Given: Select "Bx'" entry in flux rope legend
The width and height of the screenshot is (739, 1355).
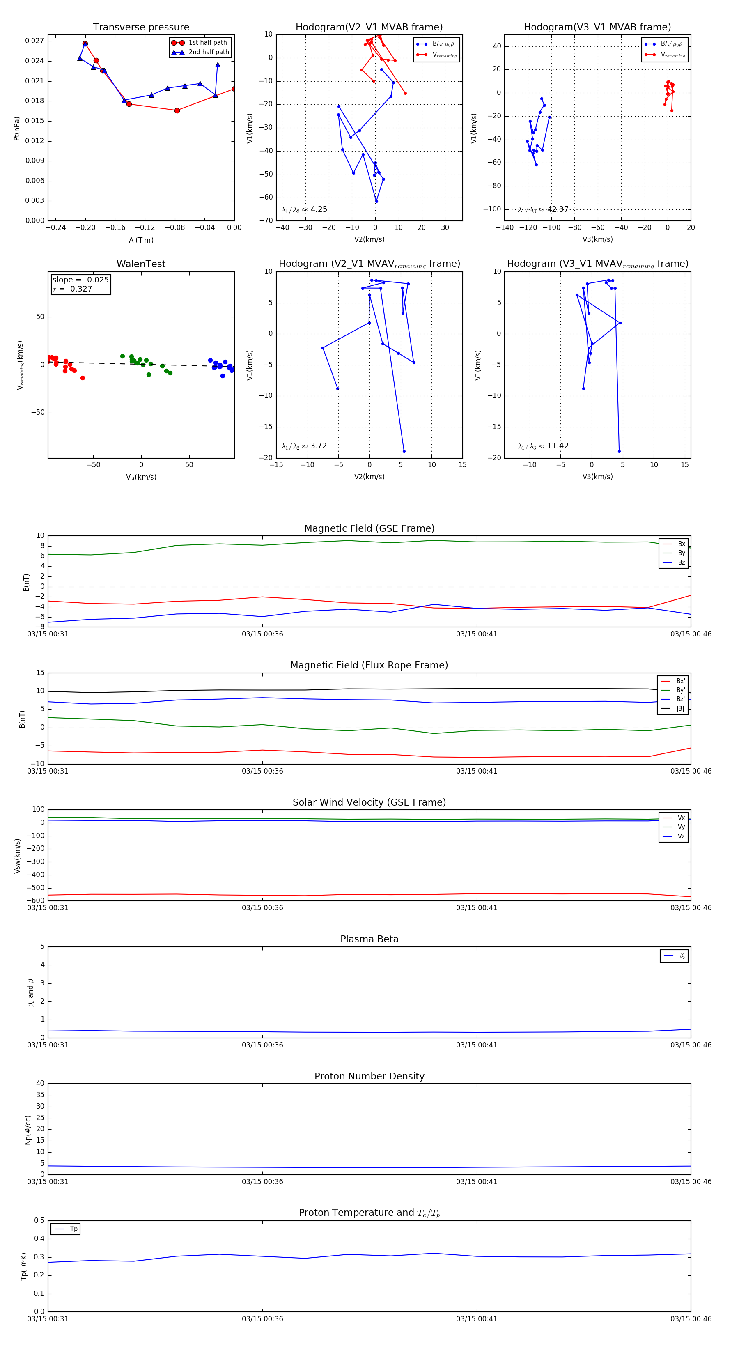Looking at the screenshot, I should (x=673, y=681).
